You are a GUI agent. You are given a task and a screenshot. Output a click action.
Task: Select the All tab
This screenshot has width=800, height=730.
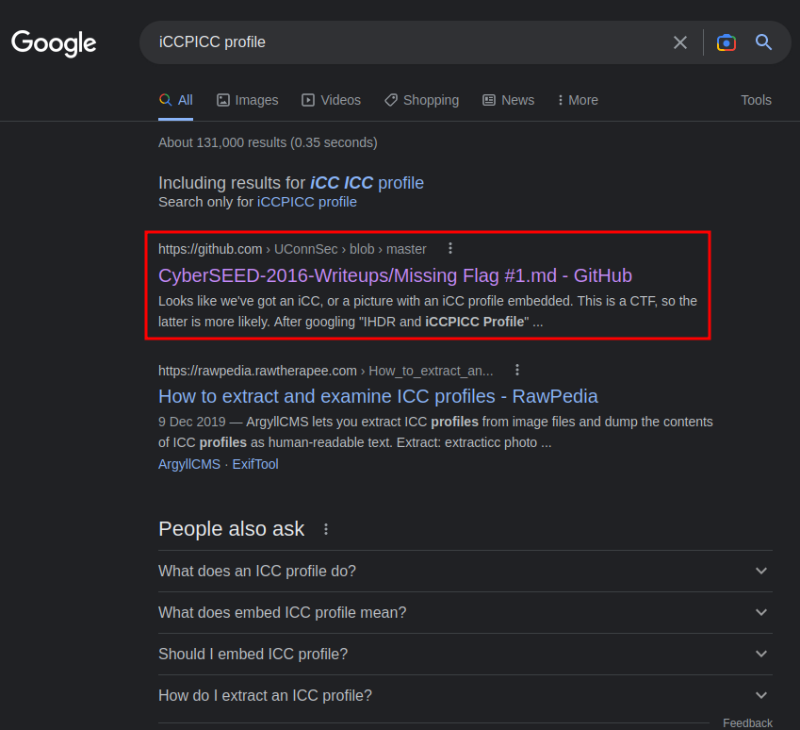coord(175,100)
